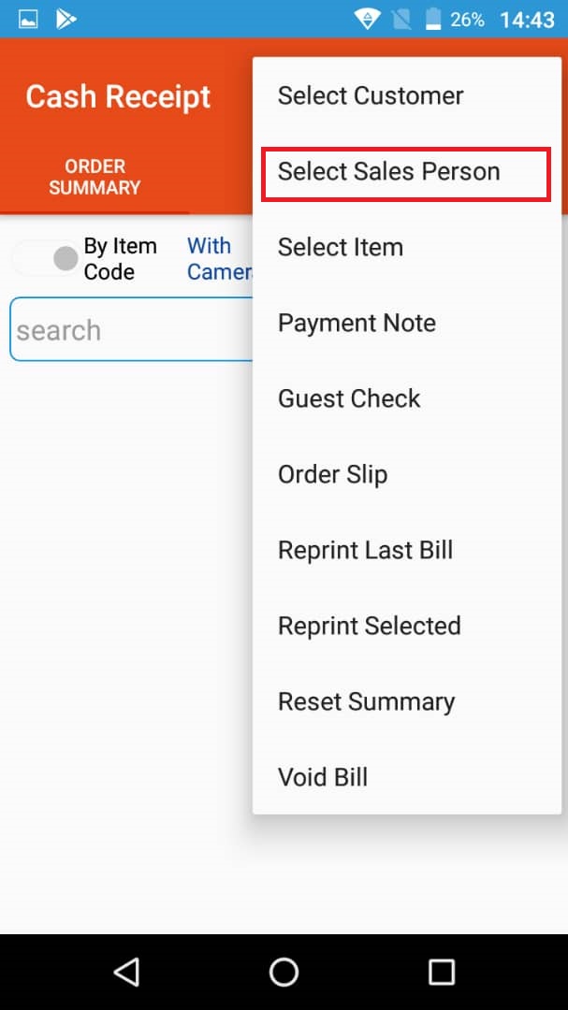Screen dimensions: 568x1010
Task: Select Guest Check menu option
Action: point(349,398)
